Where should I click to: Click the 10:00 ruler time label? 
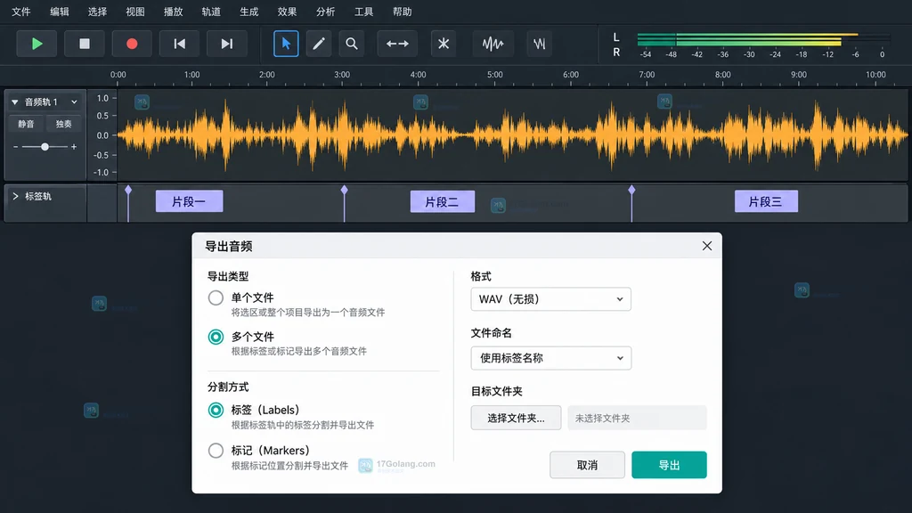[x=875, y=75]
